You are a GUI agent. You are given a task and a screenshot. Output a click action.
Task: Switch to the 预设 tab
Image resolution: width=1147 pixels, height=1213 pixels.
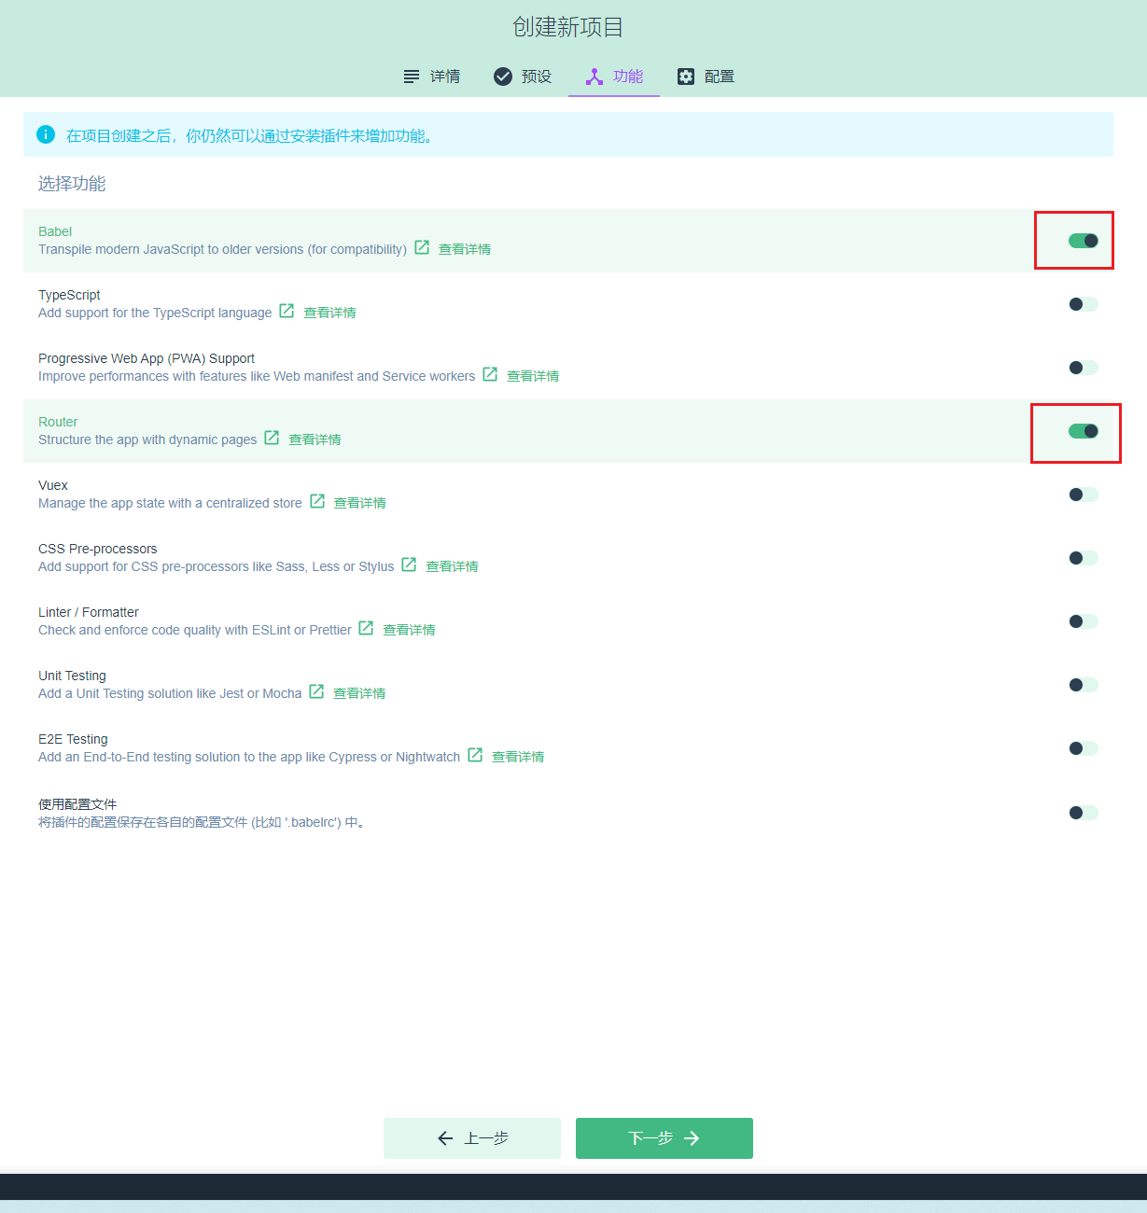click(x=523, y=77)
